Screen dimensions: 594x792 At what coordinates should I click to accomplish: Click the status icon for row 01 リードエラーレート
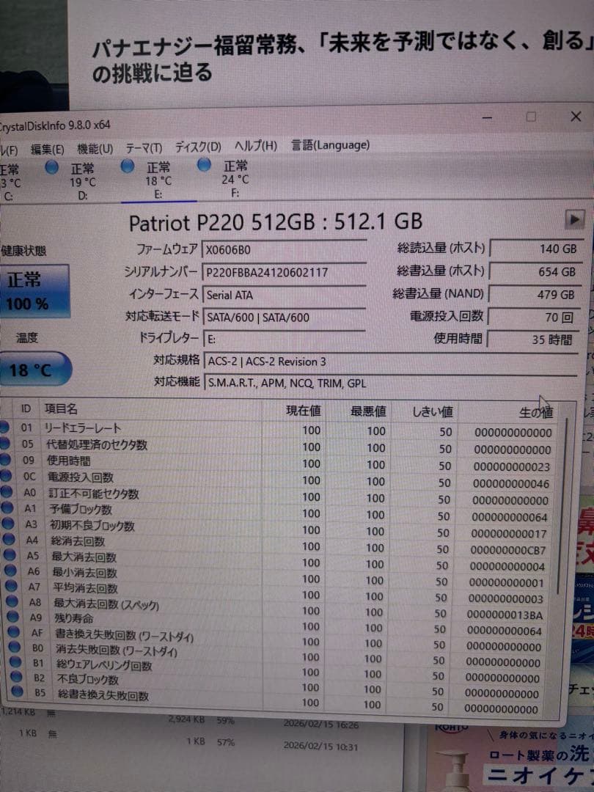click(x=4, y=428)
